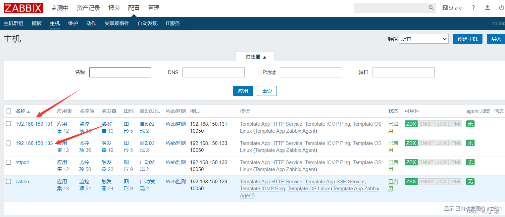505x217 pixels.
Task: Focus the IP地址 filter field
Action: (311, 72)
